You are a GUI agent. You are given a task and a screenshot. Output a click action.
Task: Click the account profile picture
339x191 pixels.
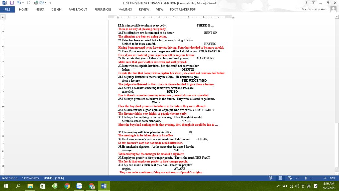(x=334, y=9)
